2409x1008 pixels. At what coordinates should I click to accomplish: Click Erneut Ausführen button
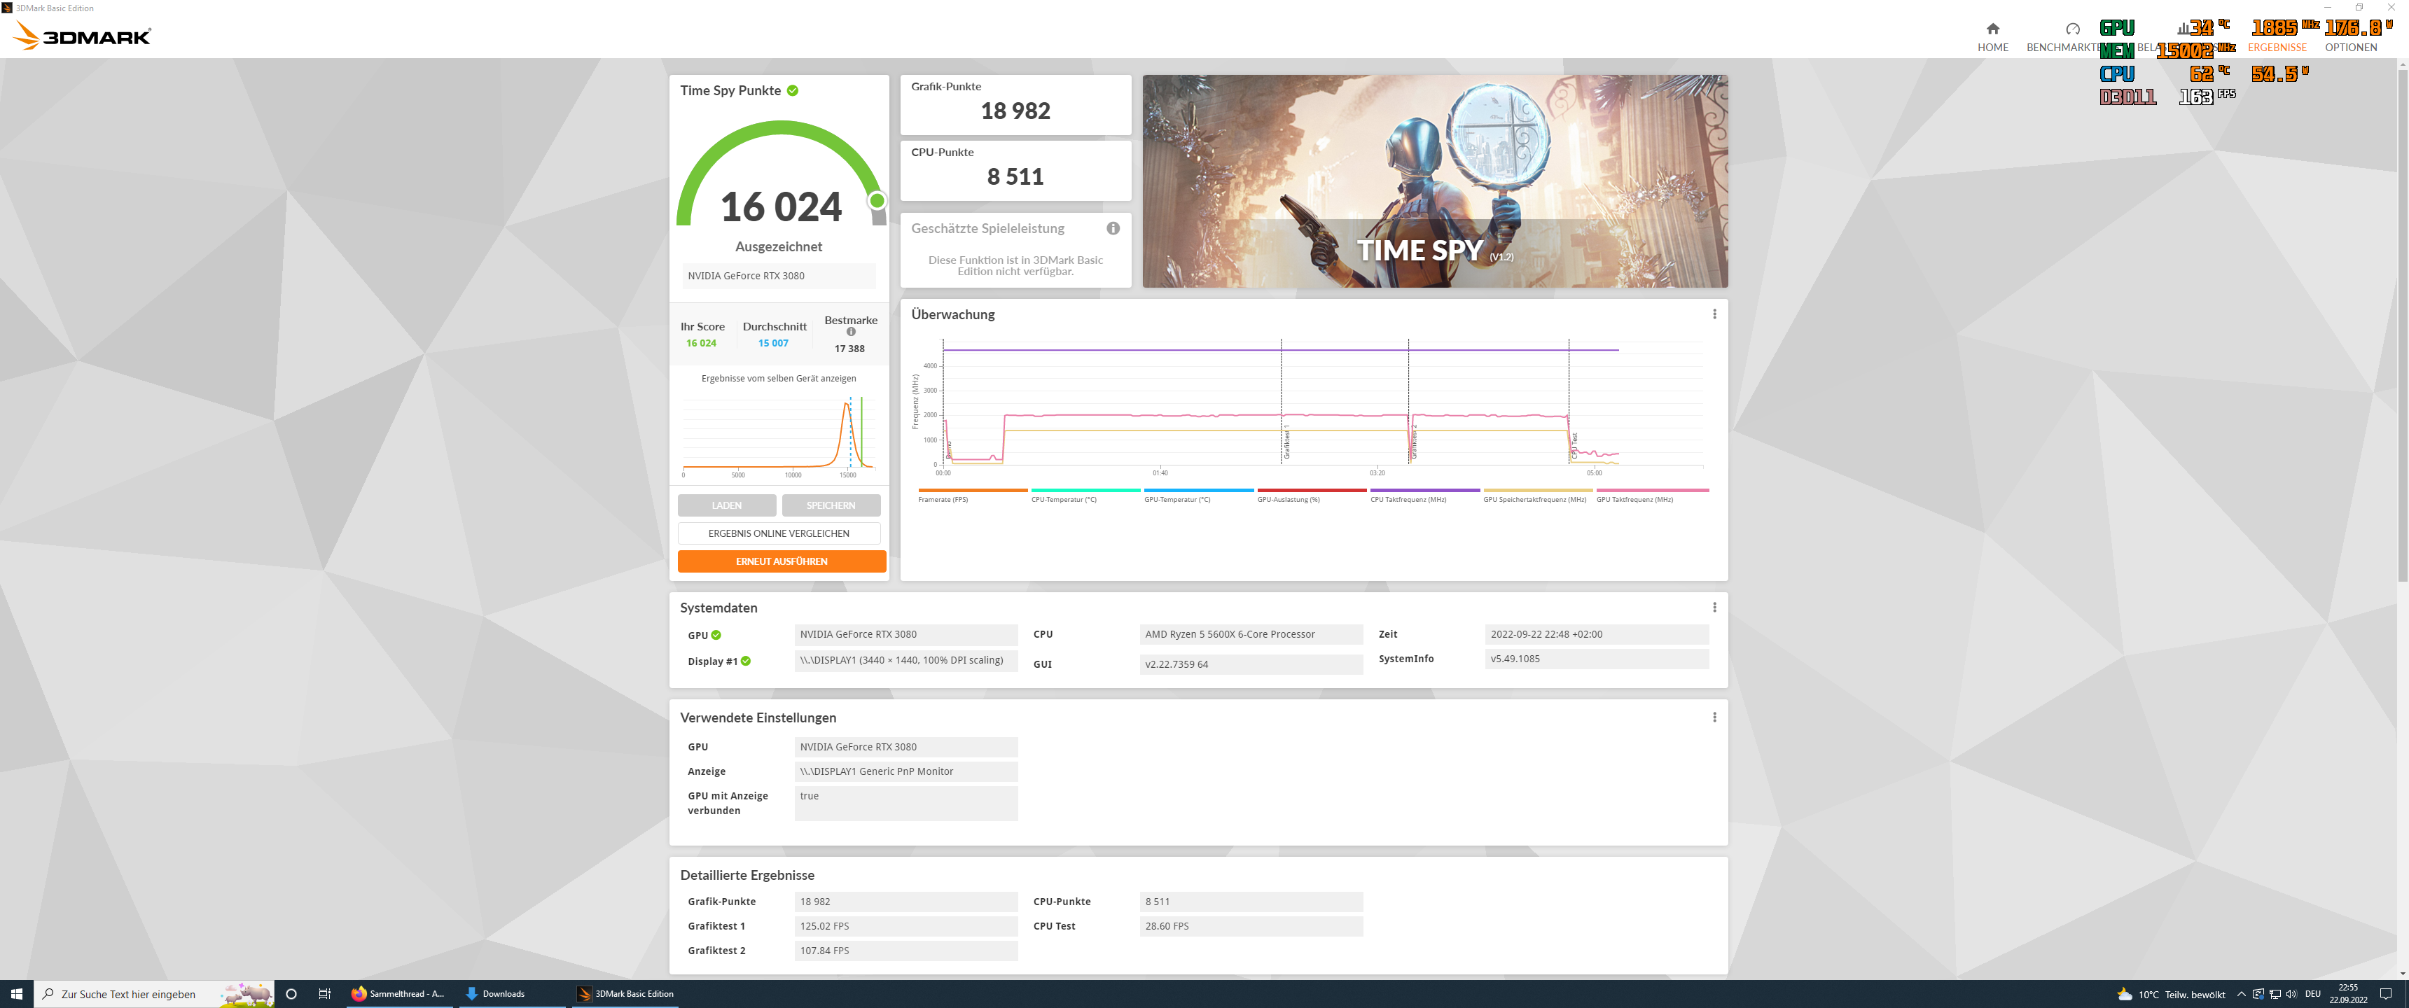(x=781, y=561)
